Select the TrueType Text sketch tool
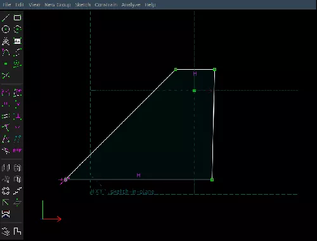 tap(6, 41)
